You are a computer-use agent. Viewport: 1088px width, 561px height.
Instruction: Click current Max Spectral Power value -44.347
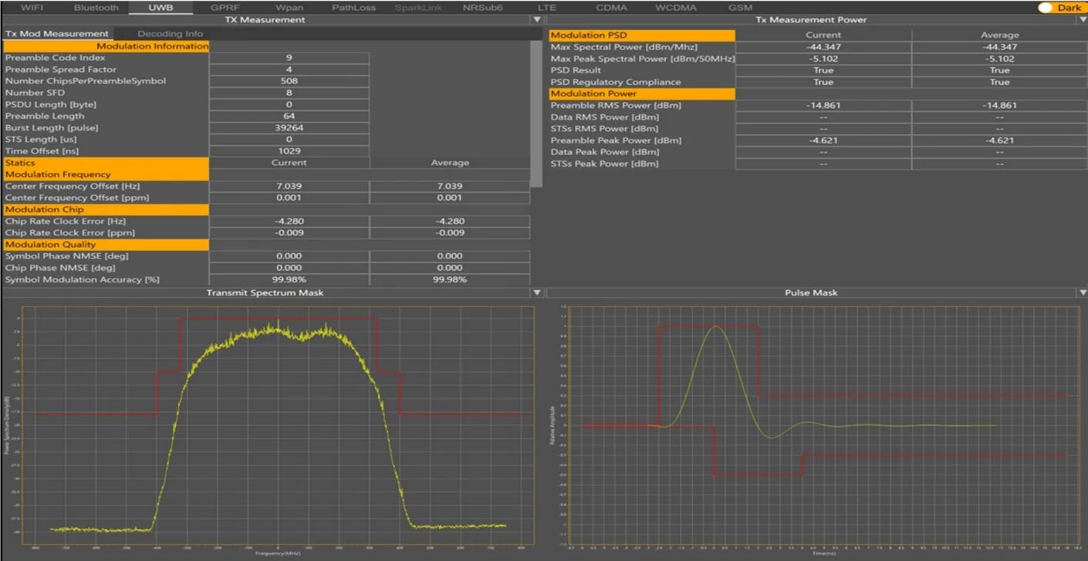pyautogui.click(x=823, y=47)
